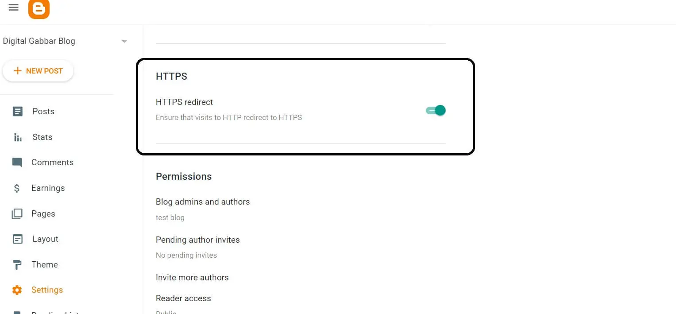Open the hamburger main menu
Screen dimensions: 676x314
tap(14, 8)
